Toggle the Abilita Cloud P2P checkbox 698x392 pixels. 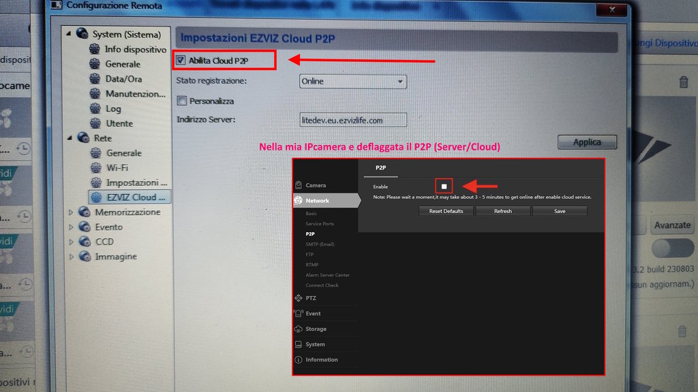tap(181, 60)
